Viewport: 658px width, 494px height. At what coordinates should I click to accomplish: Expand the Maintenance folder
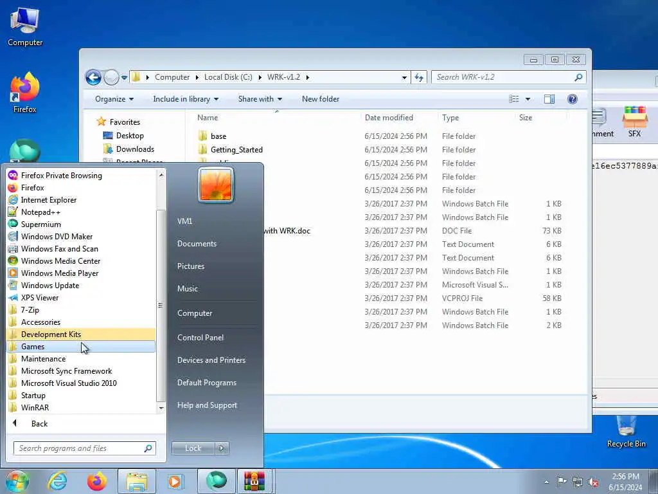(x=43, y=359)
